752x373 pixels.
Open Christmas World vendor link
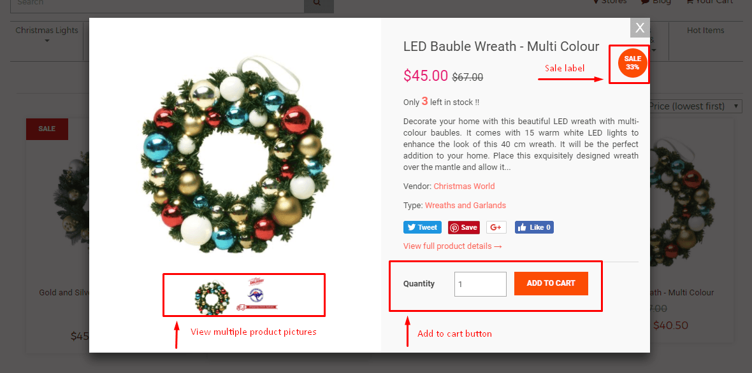pos(464,186)
